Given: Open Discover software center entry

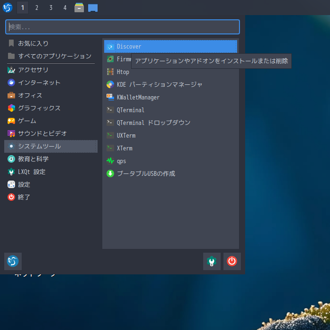Looking at the screenshot, I should (x=129, y=47).
